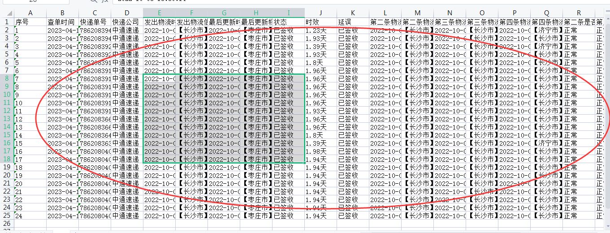Click the date cell B11 starting 2023-04
The height and width of the screenshot is (233, 610).
point(62,103)
